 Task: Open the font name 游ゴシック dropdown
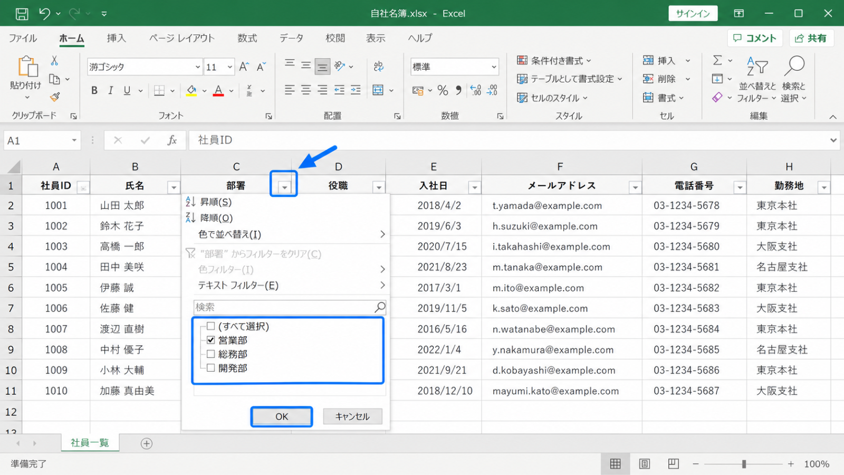coord(197,67)
